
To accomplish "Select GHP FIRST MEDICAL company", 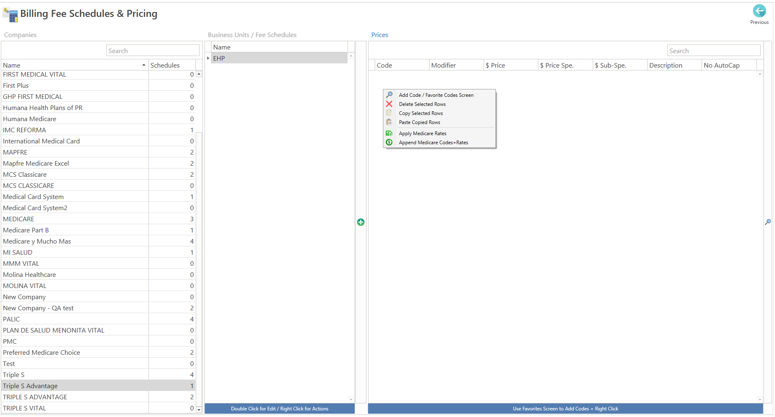I will coord(98,96).
